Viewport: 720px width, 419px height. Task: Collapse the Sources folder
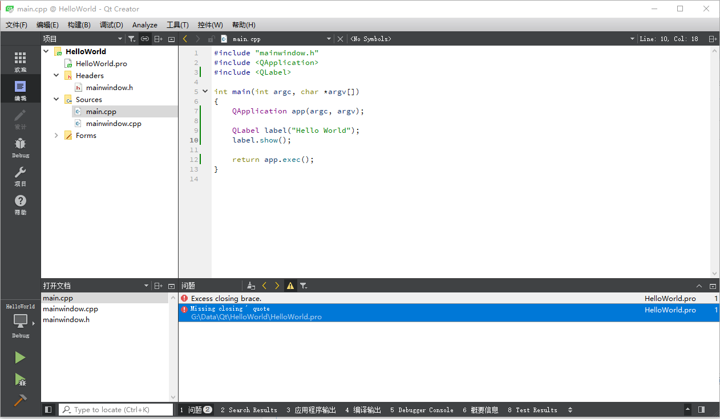point(56,99)
